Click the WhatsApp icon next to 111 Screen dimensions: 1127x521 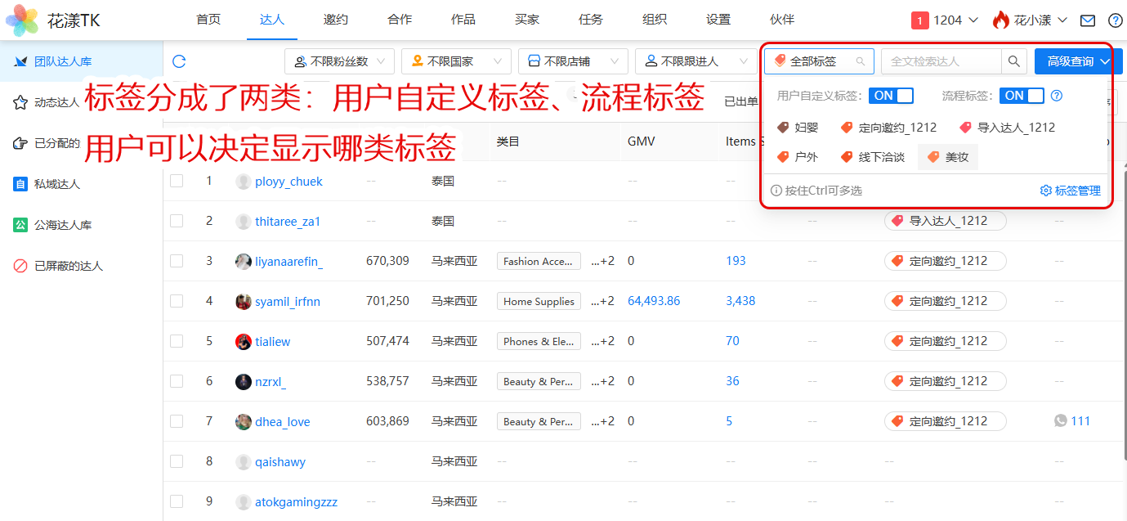1061,421
